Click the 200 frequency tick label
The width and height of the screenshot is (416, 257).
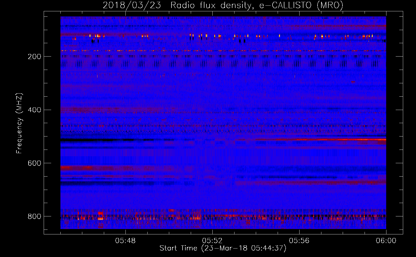(x=34, y=57)
